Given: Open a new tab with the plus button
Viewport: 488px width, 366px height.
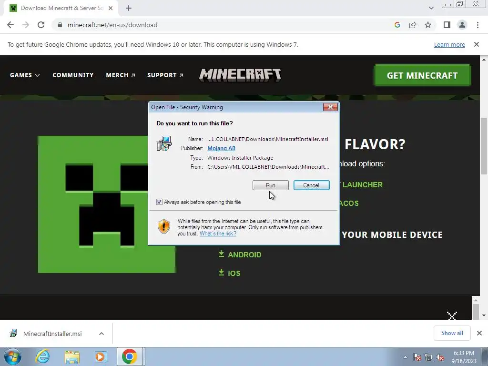Looking at the screenshot, I should click(x=129, y=8).
